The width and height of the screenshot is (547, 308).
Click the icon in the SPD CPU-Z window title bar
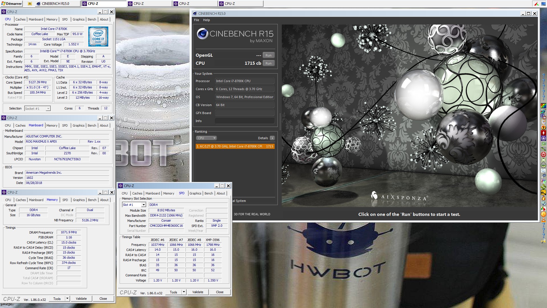coord(121,186)
